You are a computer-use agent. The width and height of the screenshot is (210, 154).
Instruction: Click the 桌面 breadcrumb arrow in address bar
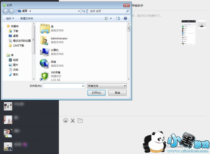[x=30, y=11]
